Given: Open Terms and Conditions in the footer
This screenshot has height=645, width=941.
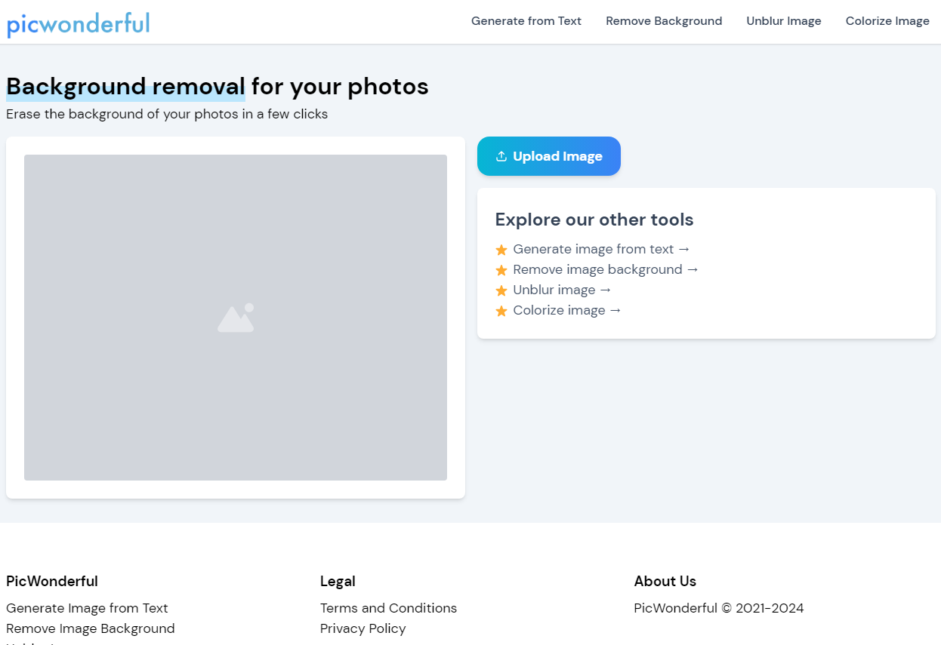Looking at the screenshot, I should tap(388, 608).
